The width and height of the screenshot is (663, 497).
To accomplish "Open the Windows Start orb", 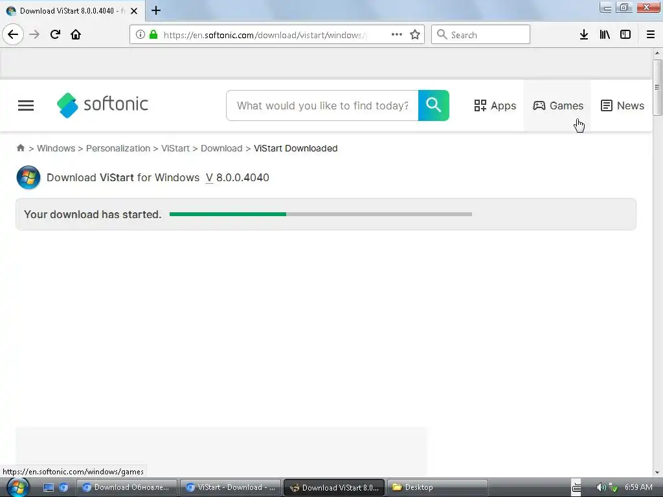I will pos(18,487).
